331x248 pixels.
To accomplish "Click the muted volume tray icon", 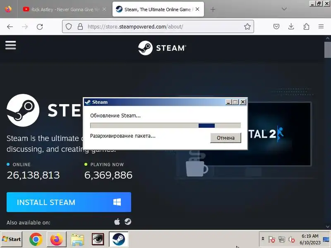I will 292,239.
